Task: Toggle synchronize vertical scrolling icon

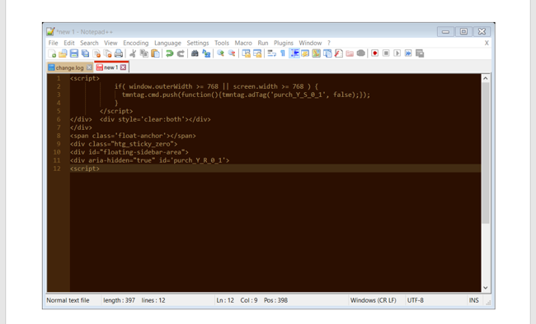Action: 246,53
